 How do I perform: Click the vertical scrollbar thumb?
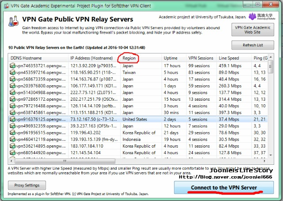tap(271, 67)
